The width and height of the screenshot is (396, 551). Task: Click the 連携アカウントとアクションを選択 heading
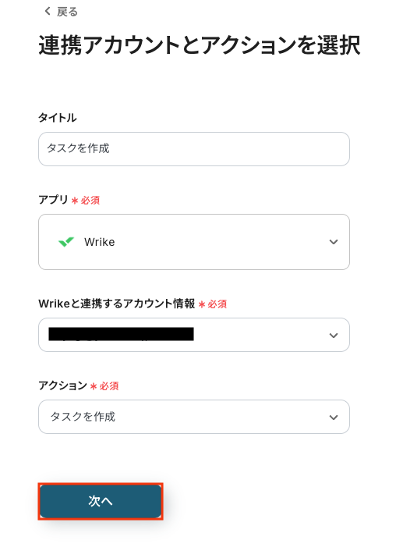tap(200, 45)
